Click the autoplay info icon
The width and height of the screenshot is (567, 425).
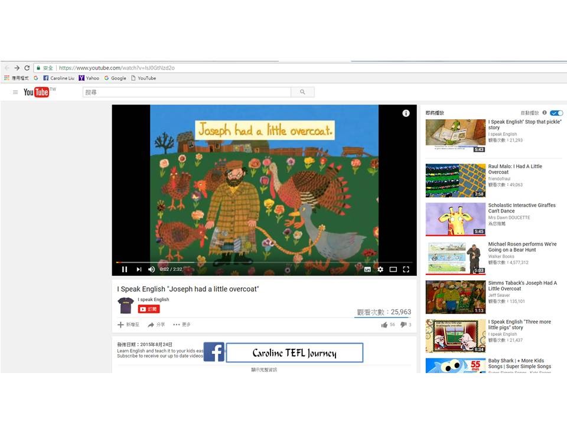[545, 113]
